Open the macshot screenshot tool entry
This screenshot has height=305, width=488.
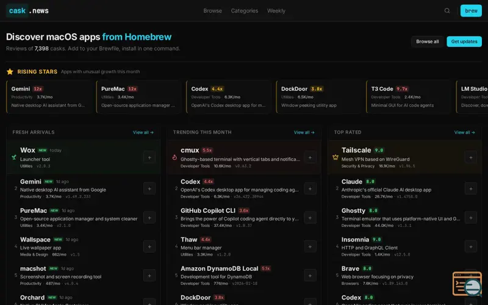(x=84, y=275)
